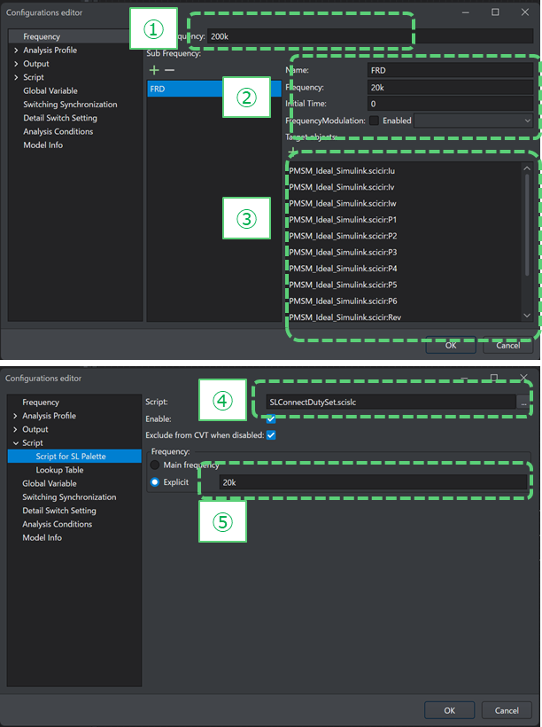Add a sub frequency with the plus icon
This screenshot has height=727, width=542.
pyautogui.click(x=154, y=70)
